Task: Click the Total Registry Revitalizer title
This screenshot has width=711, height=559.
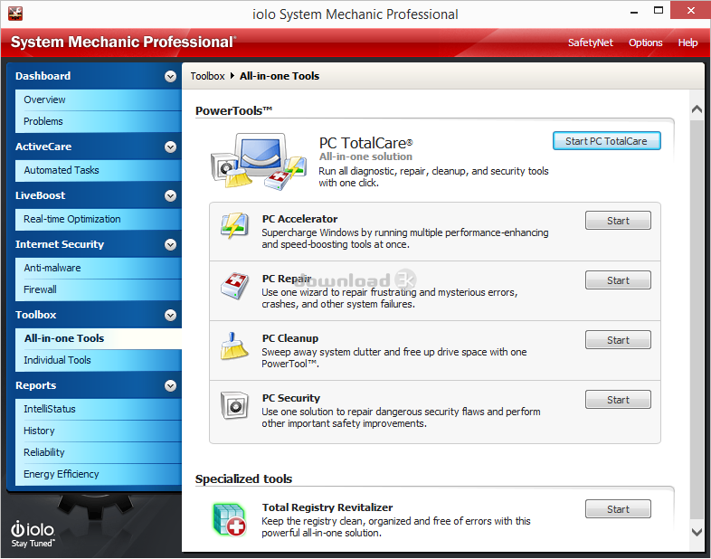Action: (x=327, y=507)
